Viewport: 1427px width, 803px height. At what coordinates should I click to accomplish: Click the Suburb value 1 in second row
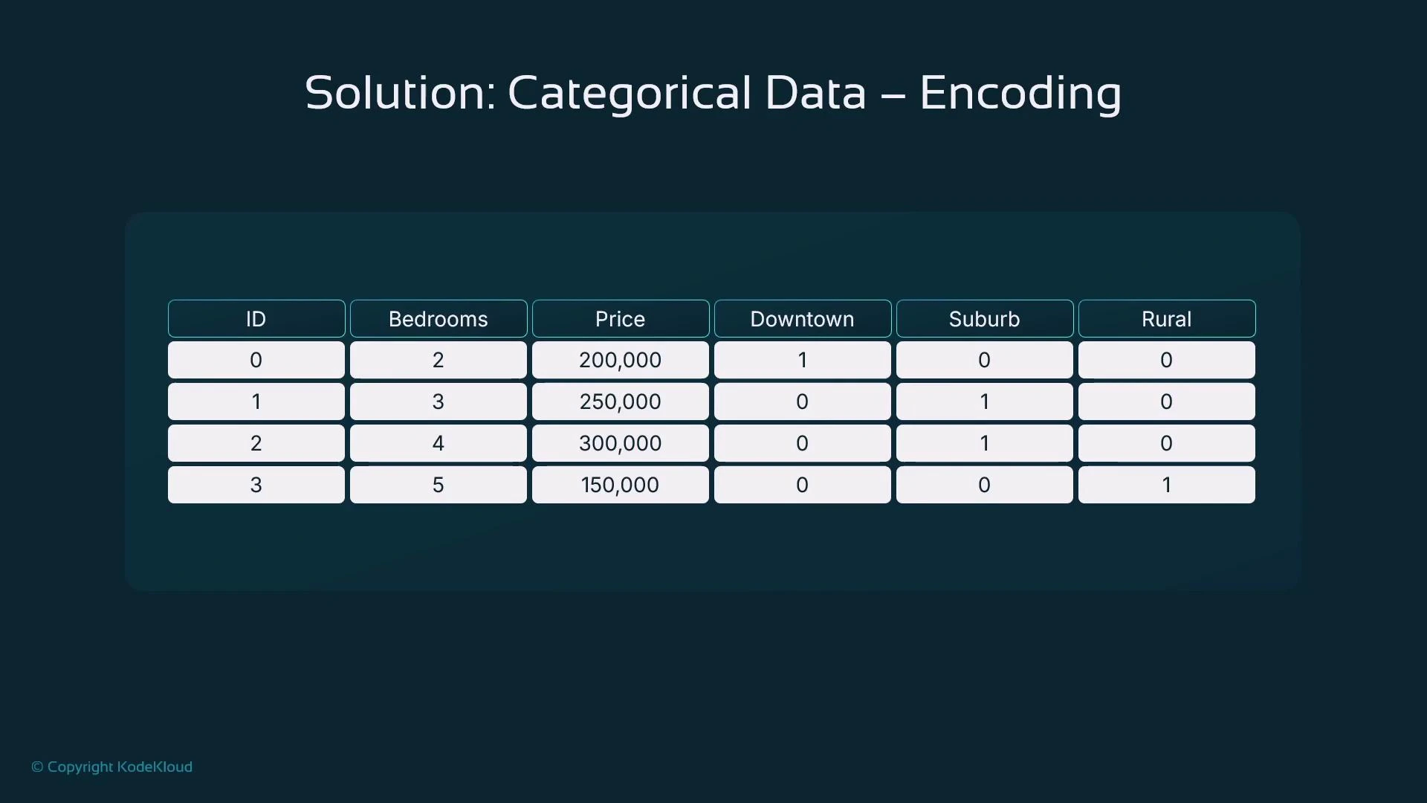984,401
